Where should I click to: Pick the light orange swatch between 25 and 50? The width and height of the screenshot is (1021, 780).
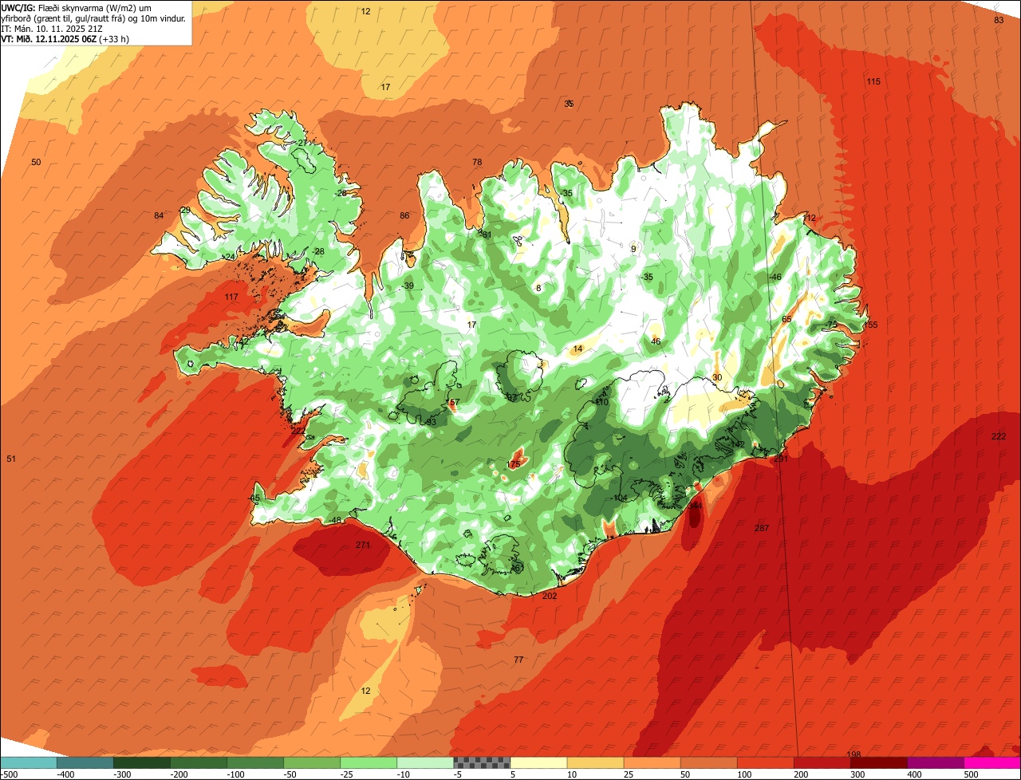pyautogui.click(x=651, y=762)
